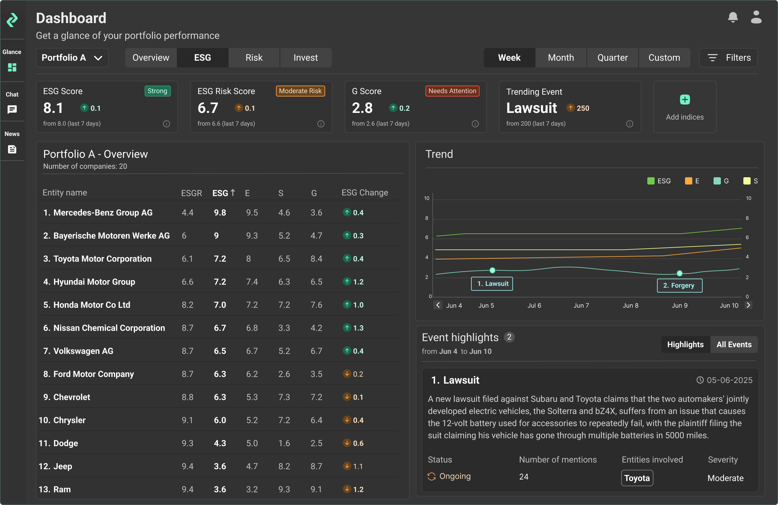
Task: Click the 2. Forgery chart marker
Action: tap(679, 285)
